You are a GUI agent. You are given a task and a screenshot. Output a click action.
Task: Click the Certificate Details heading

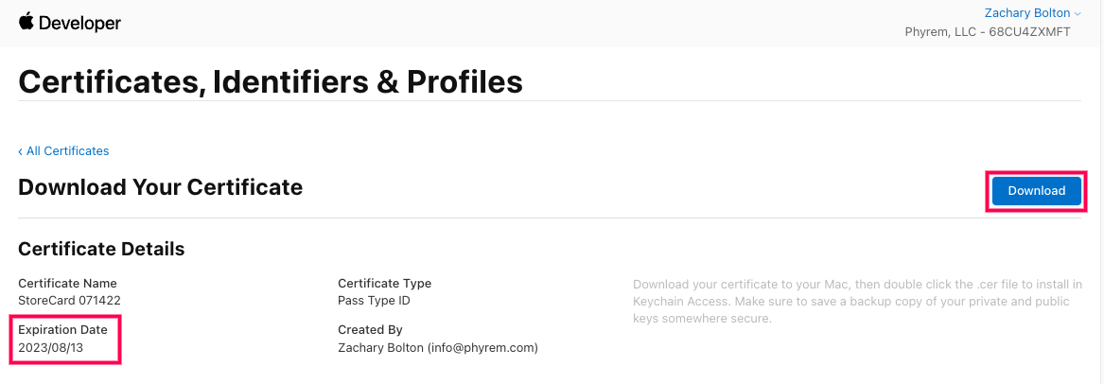coord(101,250)
